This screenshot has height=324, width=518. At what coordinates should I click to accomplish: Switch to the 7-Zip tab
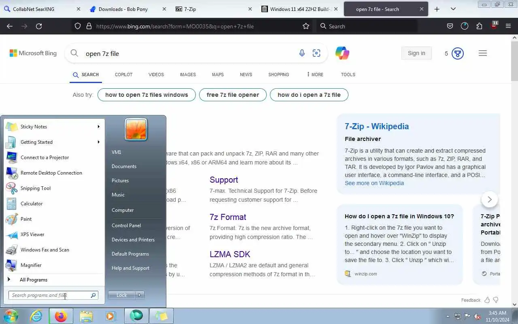coord(213,9)
